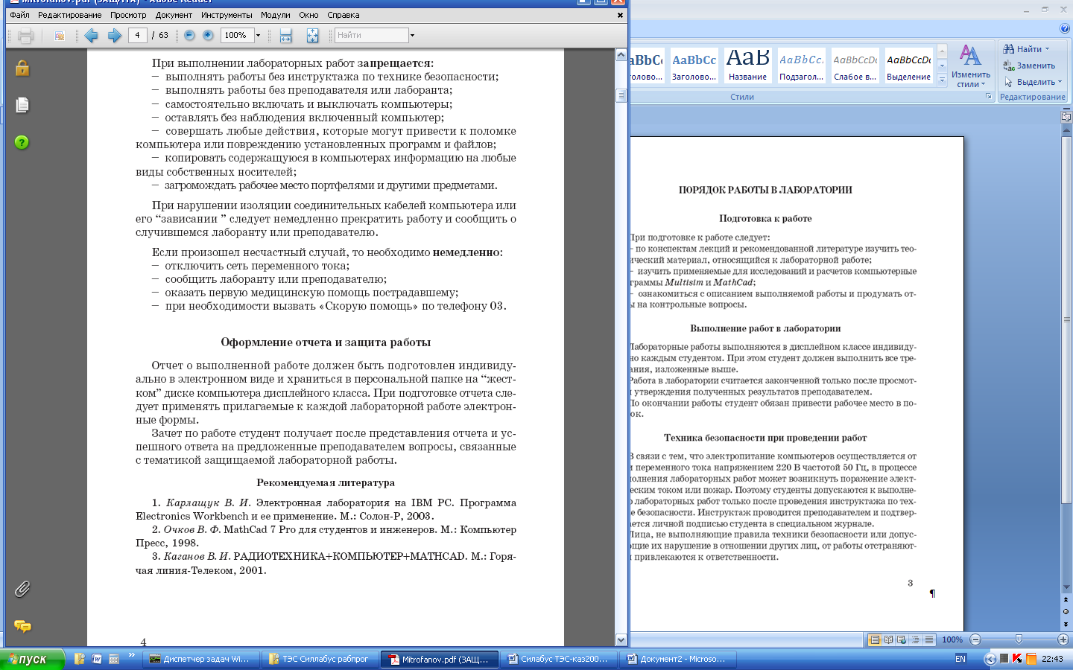
Task: Open the Просмотр menu
Action: (x=128, y=15)
